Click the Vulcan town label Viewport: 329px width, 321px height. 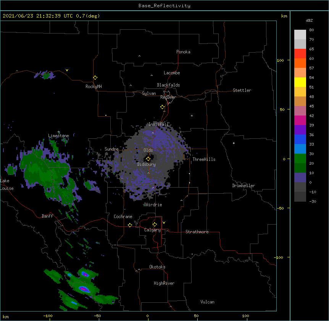coord(207,302)
